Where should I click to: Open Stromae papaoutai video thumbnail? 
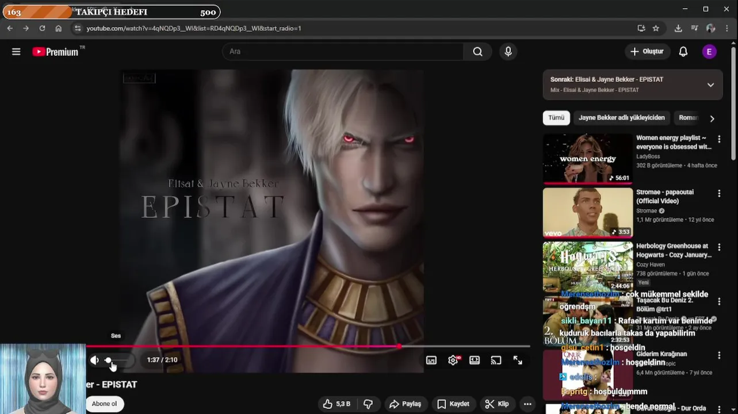(587, 213)
